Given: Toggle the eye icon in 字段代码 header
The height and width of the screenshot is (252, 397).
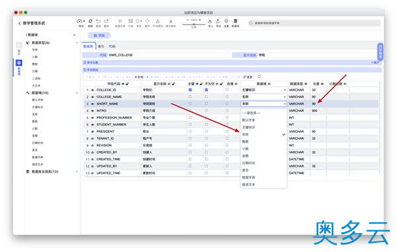Looking at the screenshot, I should pos(123,84).
